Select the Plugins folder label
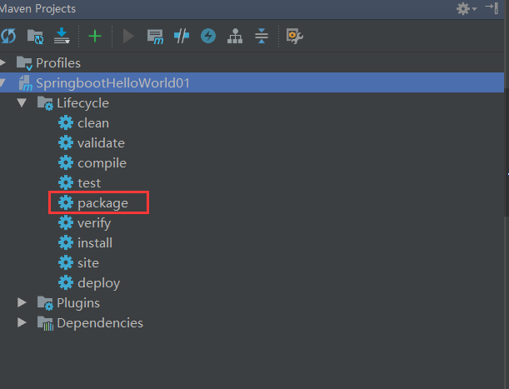This screenshot has width=509, height=389. point(78,303)
